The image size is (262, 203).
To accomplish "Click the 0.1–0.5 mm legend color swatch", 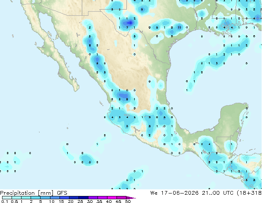I will (x=7, y=198).
